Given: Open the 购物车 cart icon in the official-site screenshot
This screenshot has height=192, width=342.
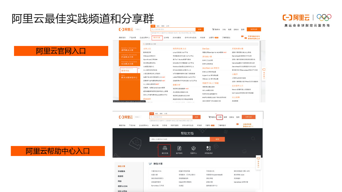Looking at the screenshot, I should 213,29.
